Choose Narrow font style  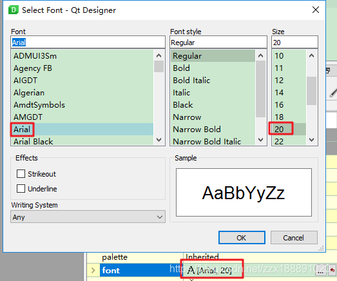tap(213, 117)
